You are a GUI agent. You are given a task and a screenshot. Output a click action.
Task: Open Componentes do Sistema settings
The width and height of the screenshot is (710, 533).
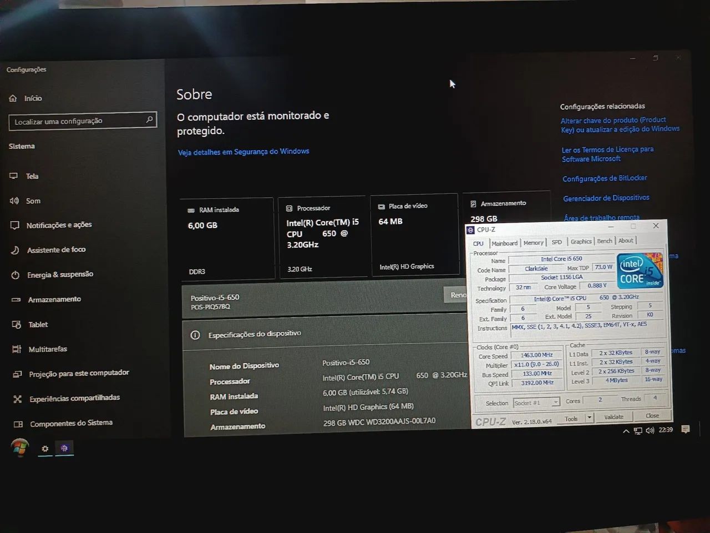(63, 423)
